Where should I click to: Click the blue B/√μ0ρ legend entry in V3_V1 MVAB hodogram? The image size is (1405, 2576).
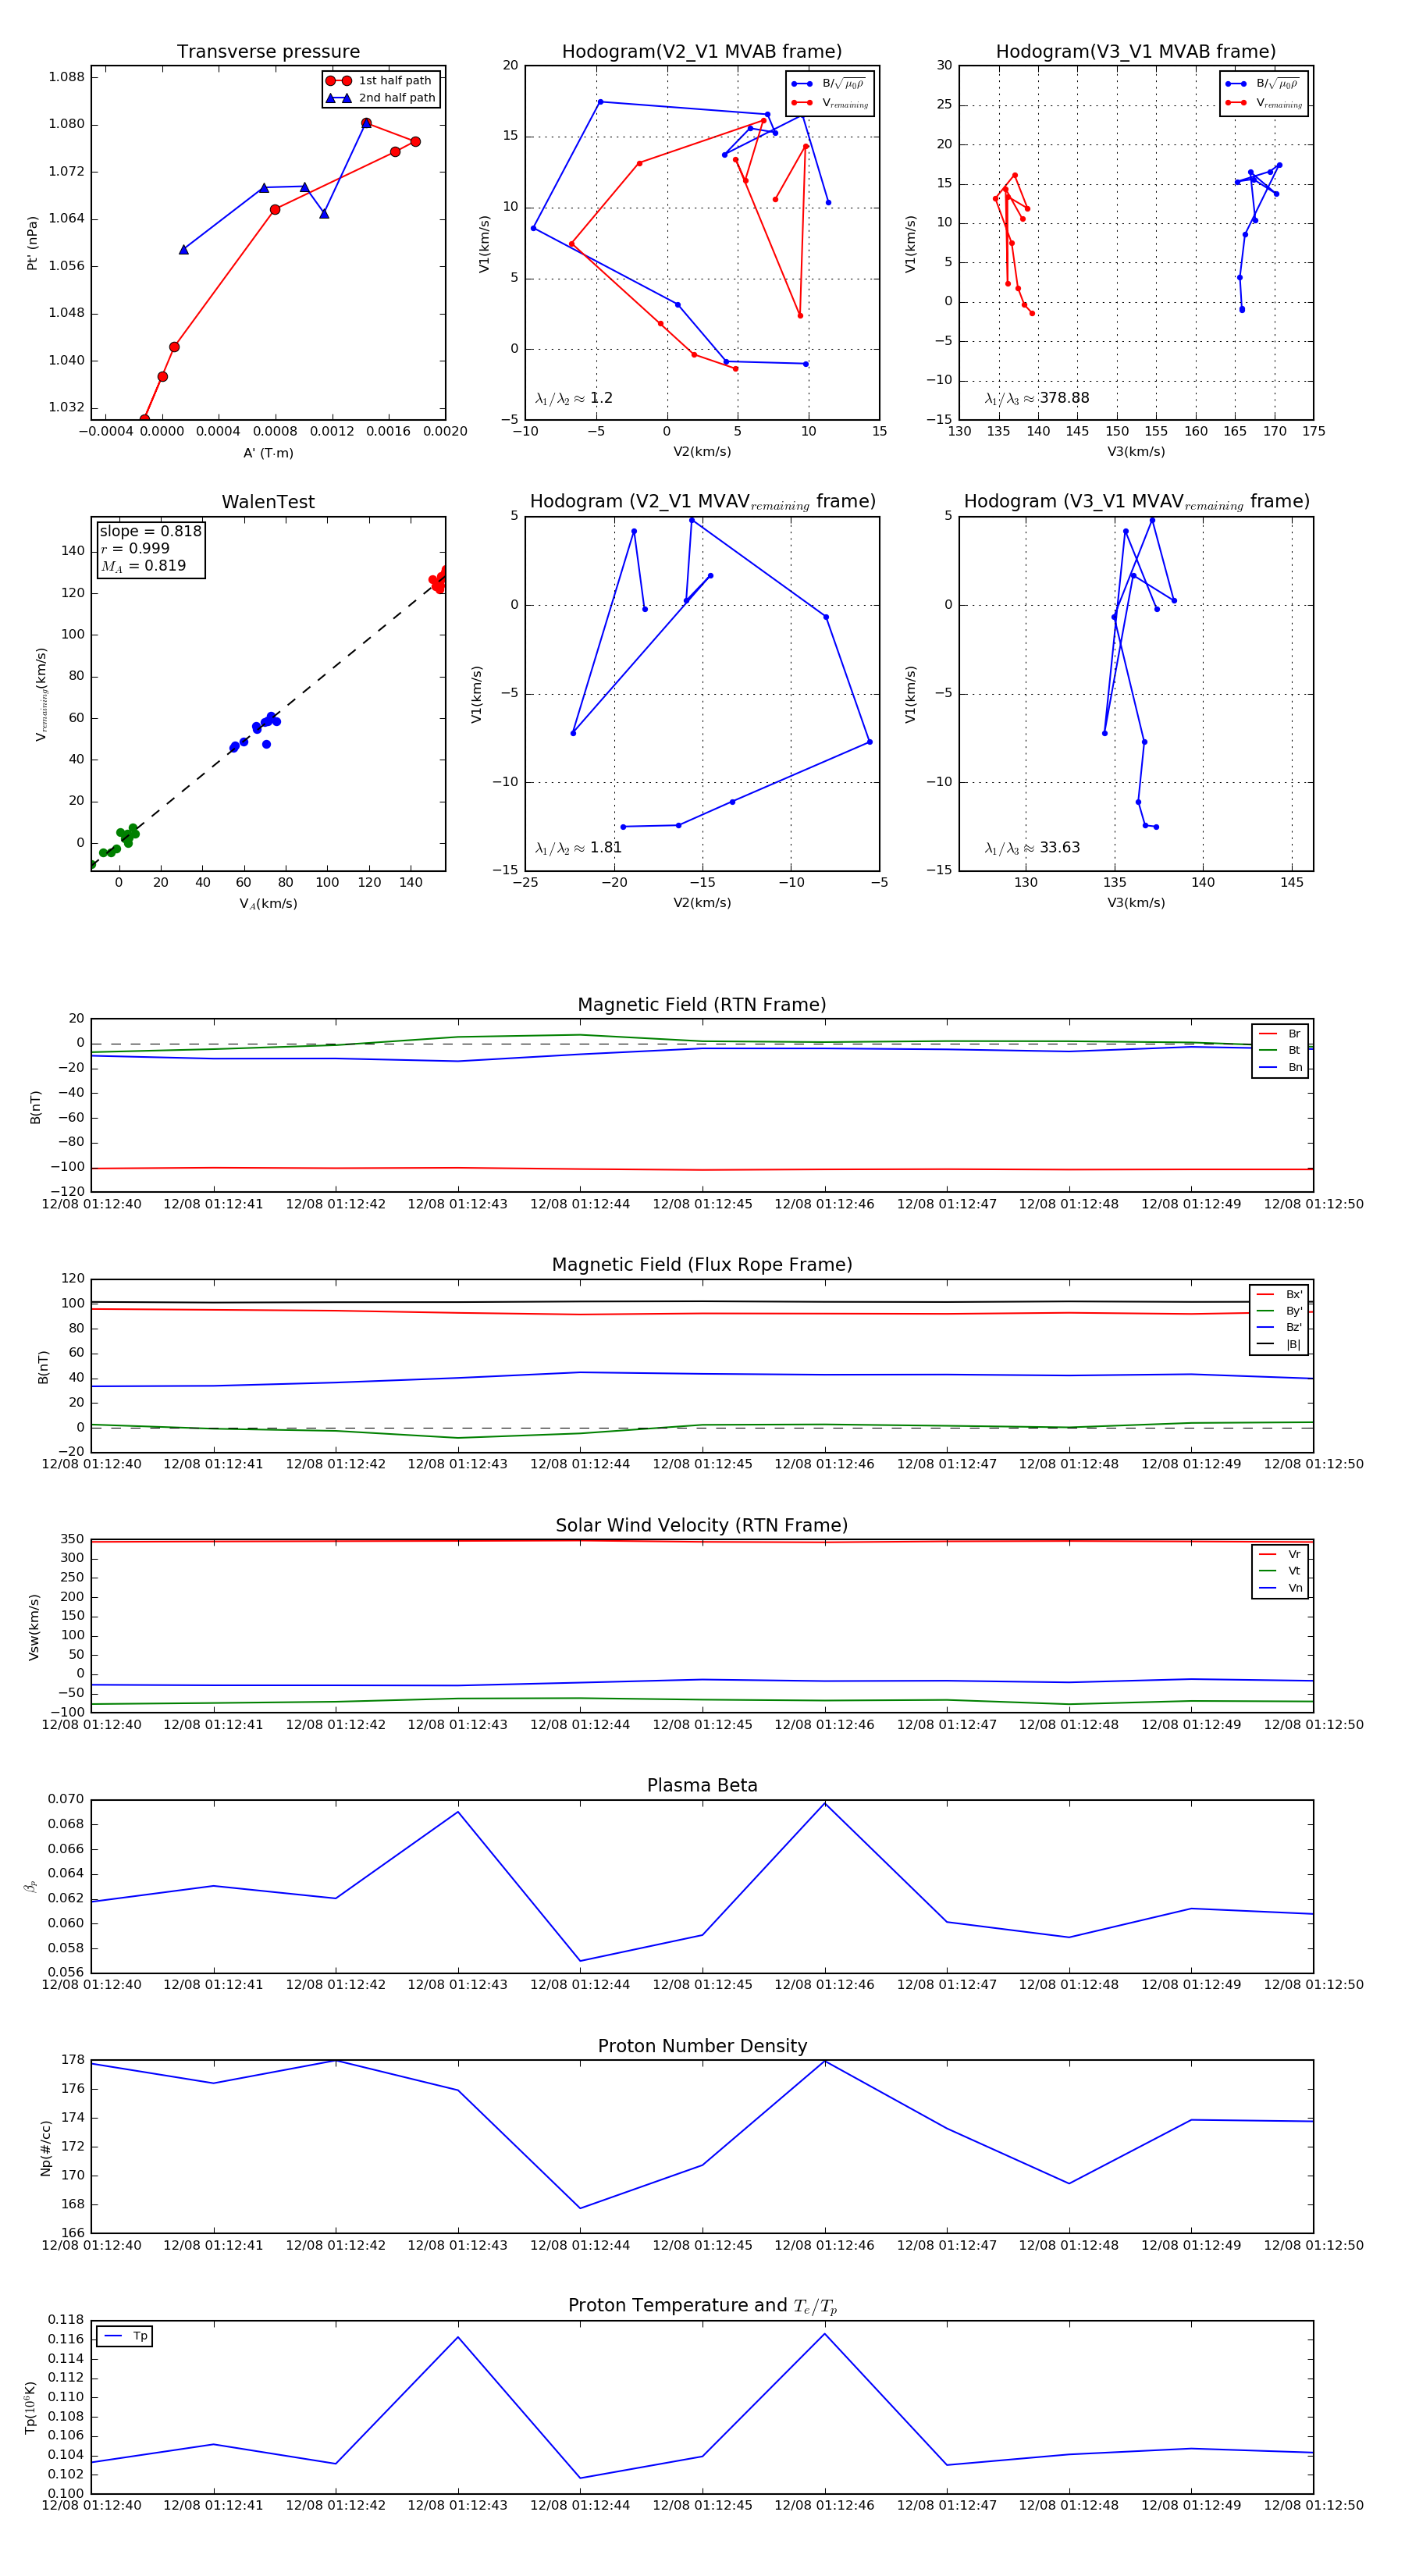pos(1264,84)
